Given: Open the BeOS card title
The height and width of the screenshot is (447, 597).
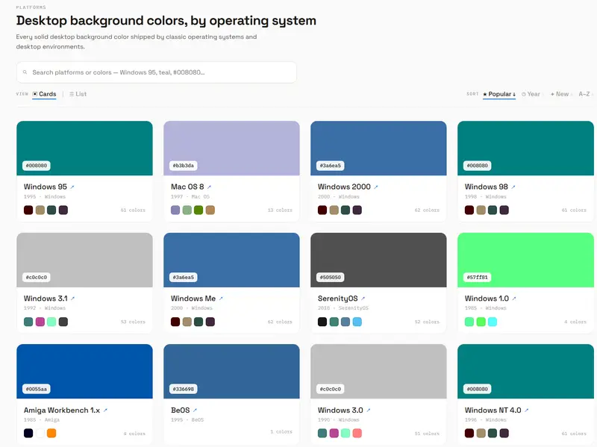Looking at the screenshot, I should [180, 410].
